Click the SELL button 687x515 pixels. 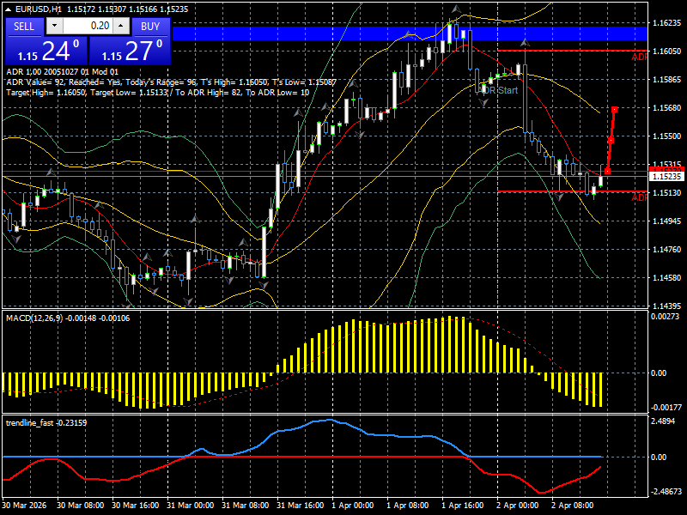[23, 27]
